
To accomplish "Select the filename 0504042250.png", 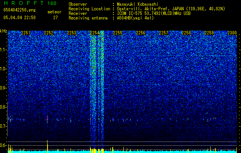I will coord(20,10).
